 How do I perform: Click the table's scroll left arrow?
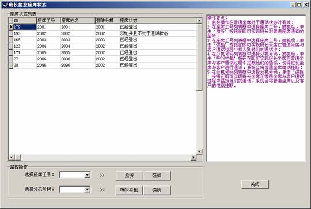pyautogui.click(x=12, y=157)
